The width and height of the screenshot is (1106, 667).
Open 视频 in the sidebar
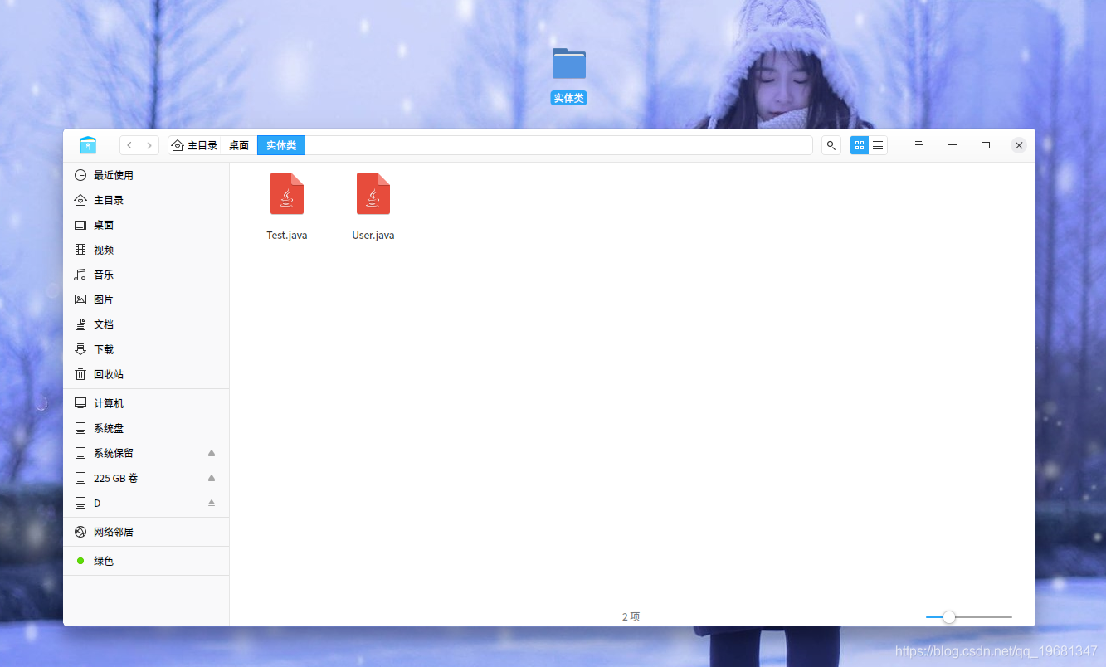tap(146, 250)
